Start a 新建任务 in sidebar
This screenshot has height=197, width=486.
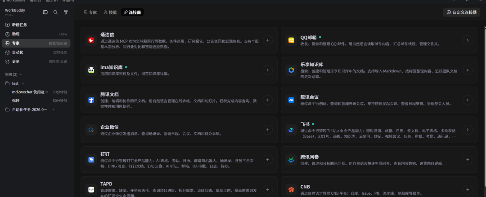[x=36, y=25]
